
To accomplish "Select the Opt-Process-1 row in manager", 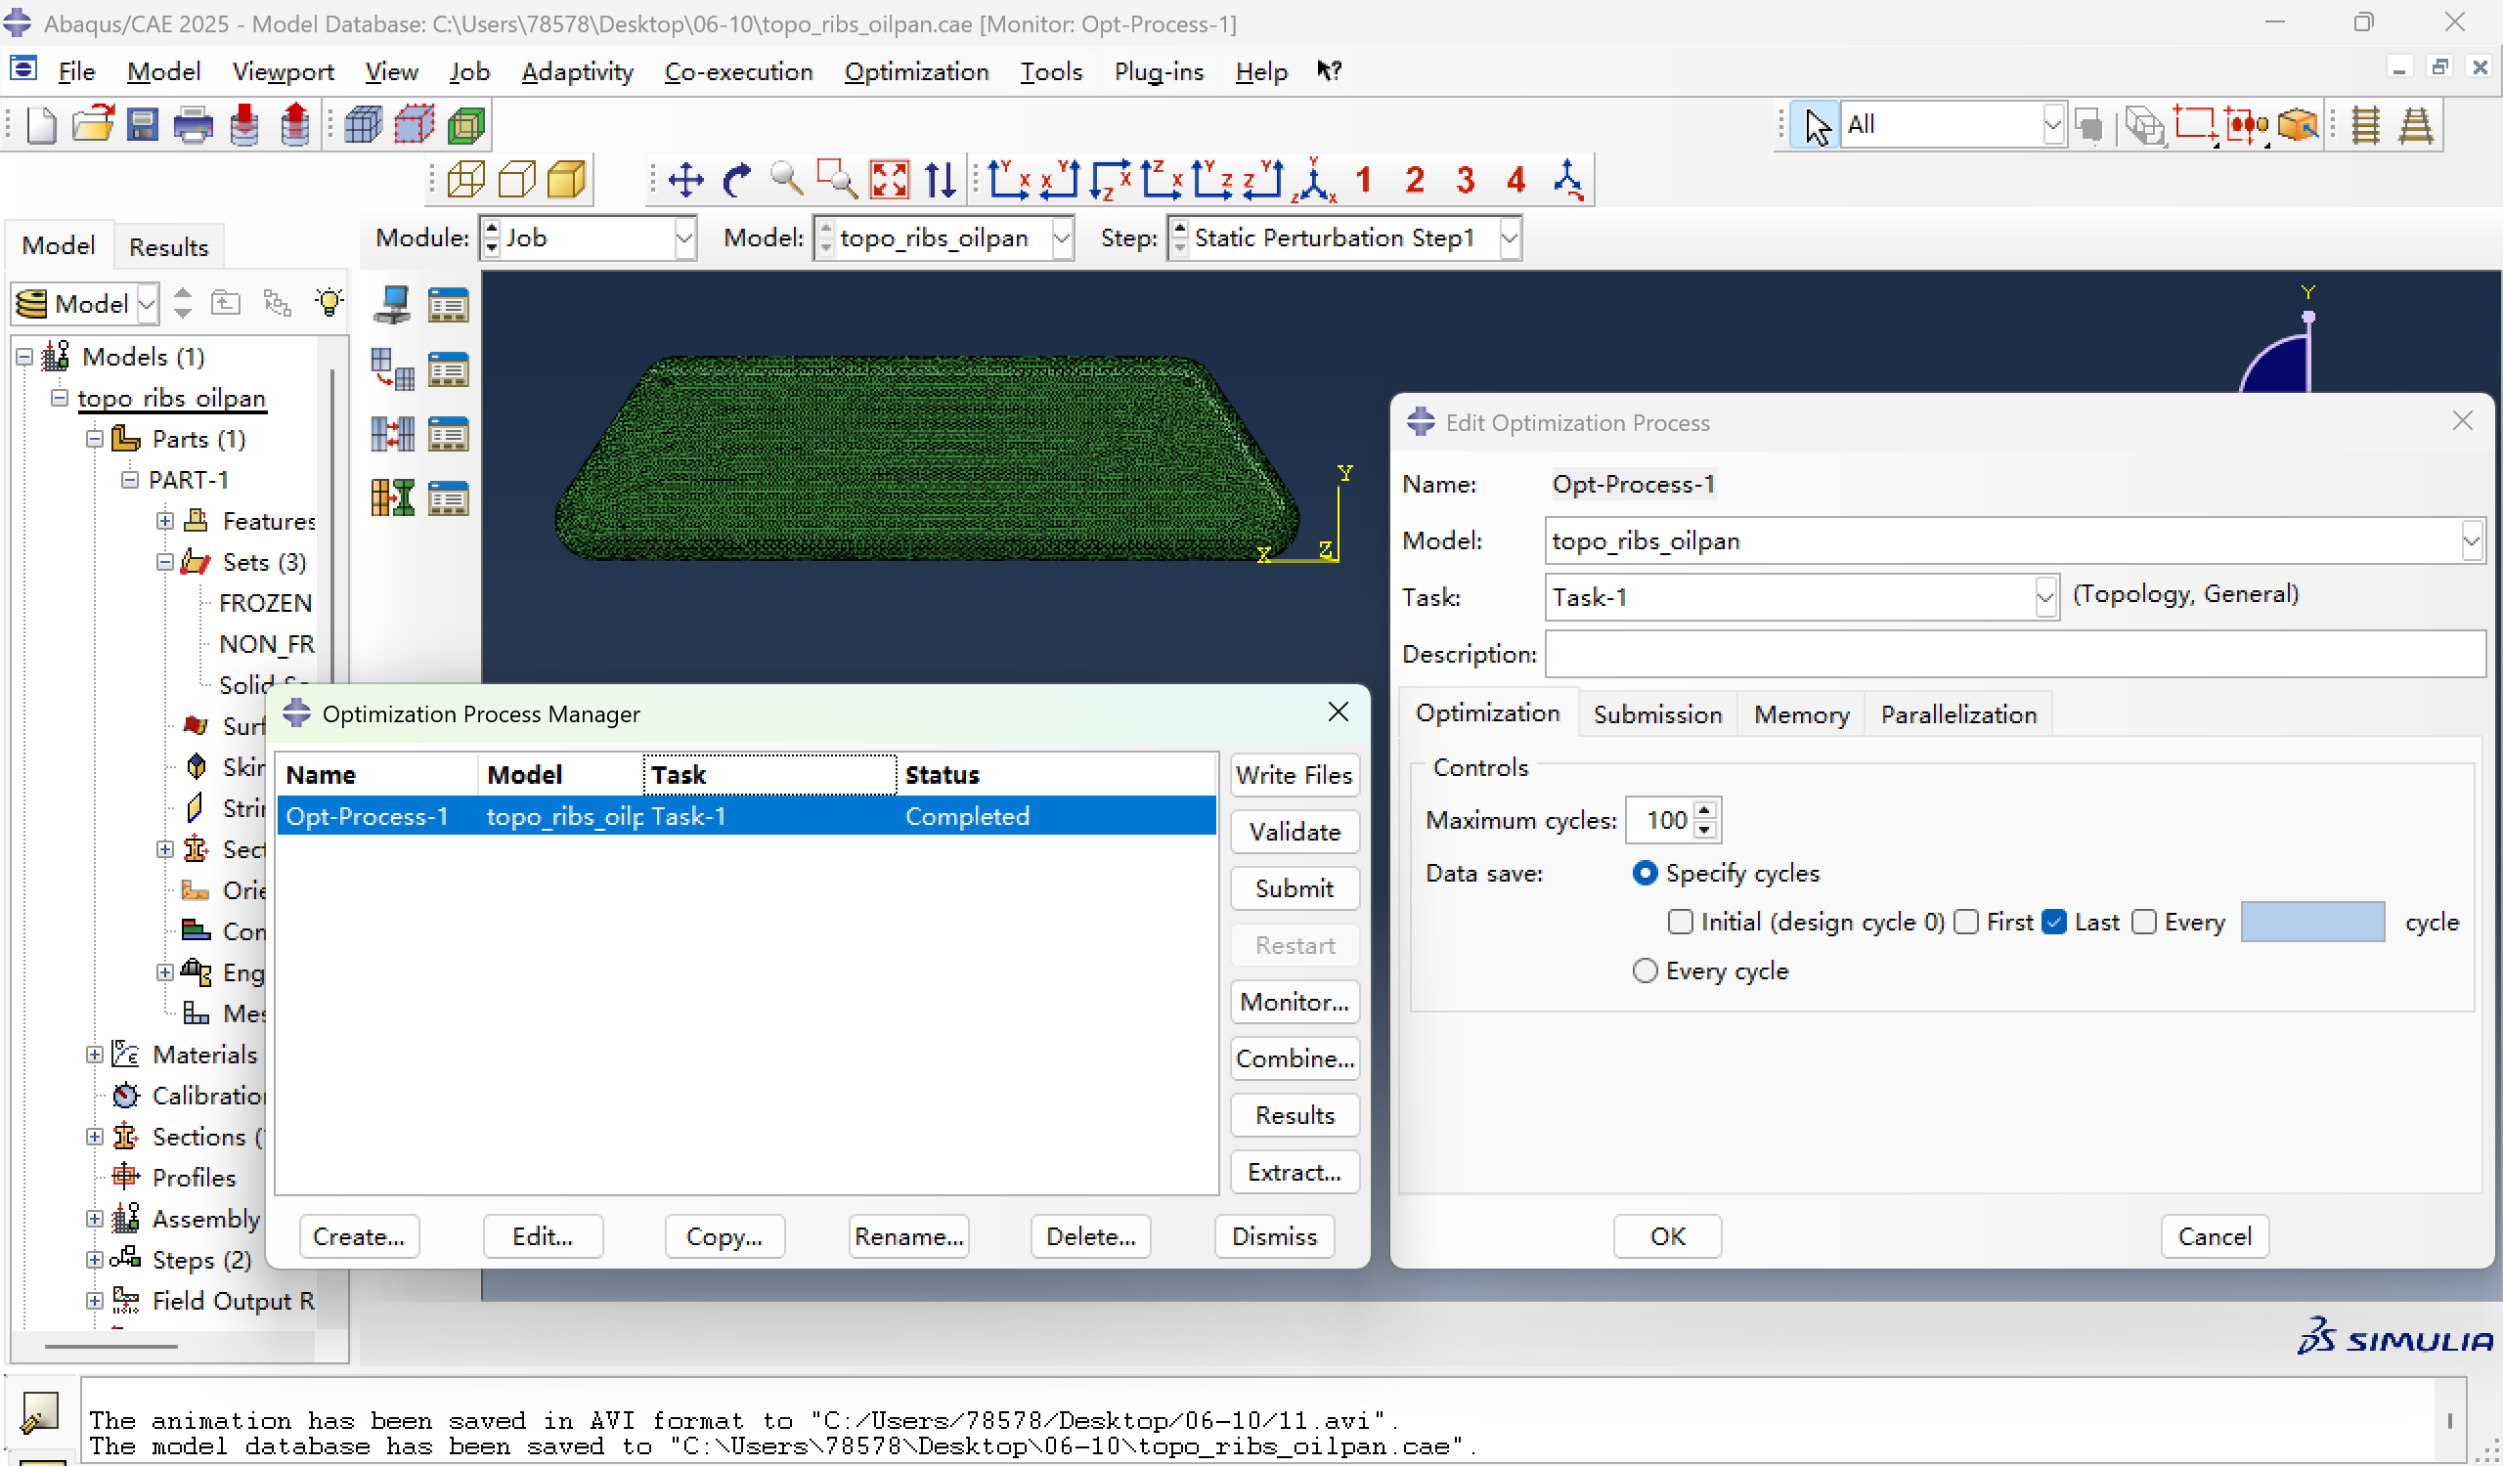I will [x=746, y=816].
